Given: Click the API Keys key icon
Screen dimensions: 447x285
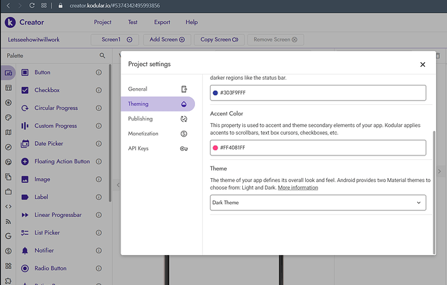Looking at the screenshot, I should pyautogui.click(x=184, y=148).
